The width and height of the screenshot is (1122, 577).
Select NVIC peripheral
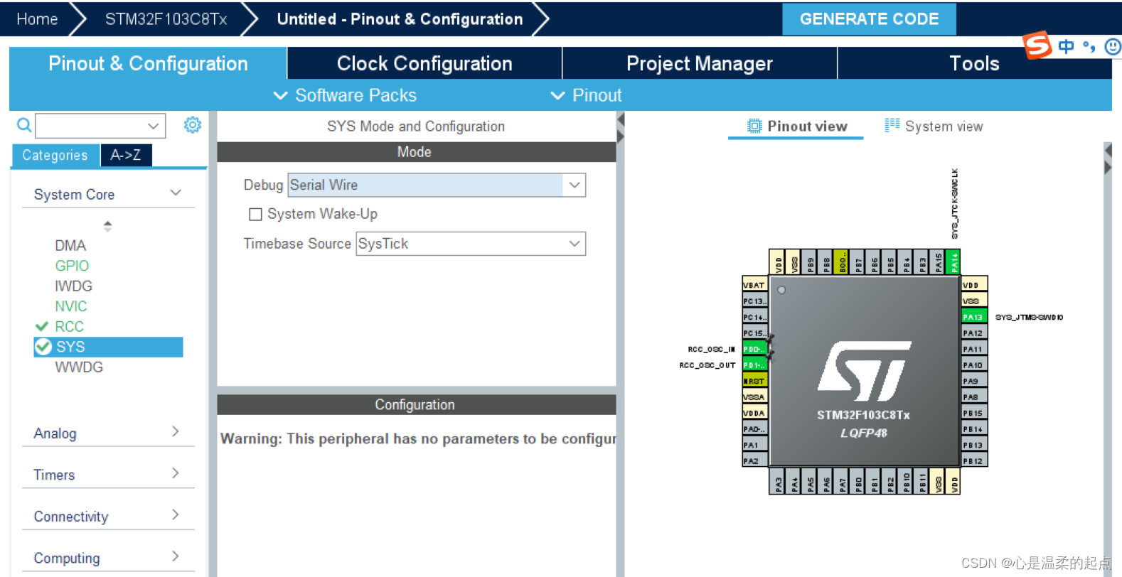click(71, 306)
